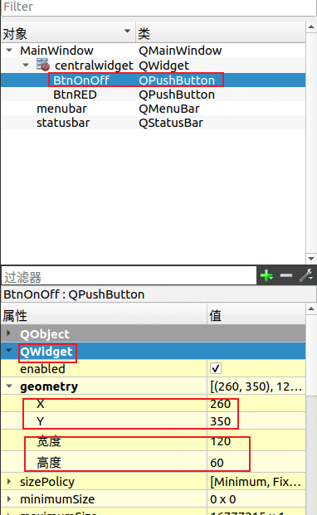Screen dimensions: 317x515
Task: Select the statusbar object
Action: [63, 123]
